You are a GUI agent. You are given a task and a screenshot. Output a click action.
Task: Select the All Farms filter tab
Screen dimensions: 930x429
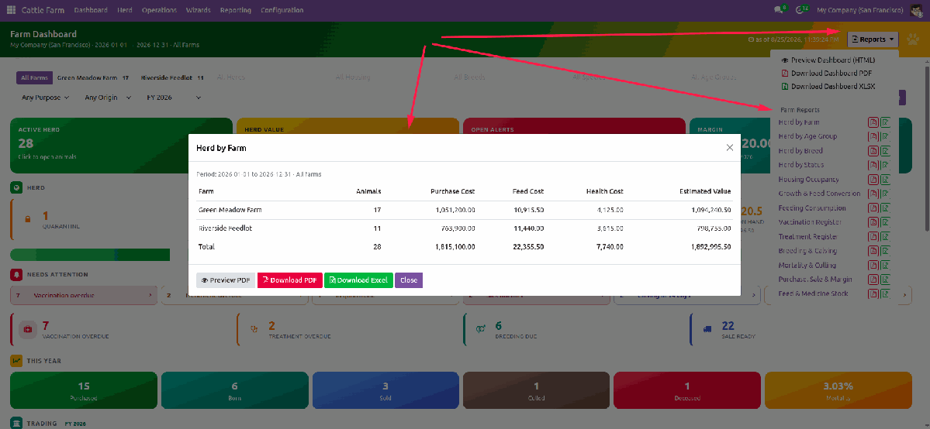coord(34,77)
